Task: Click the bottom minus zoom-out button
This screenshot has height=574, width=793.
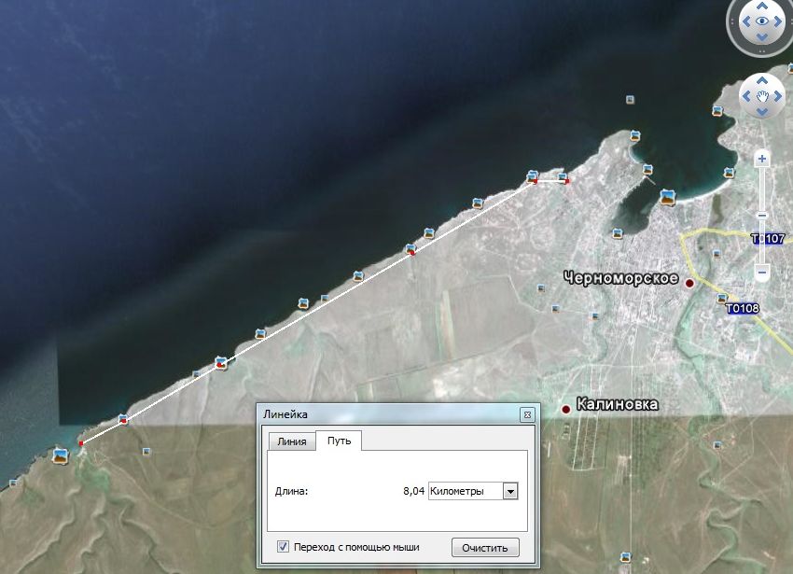Action: click(x=762, y=273)
